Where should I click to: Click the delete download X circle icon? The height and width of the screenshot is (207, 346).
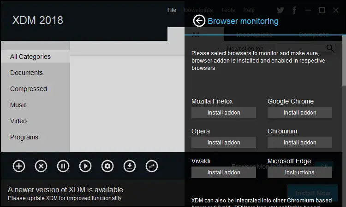pos(41,166)
